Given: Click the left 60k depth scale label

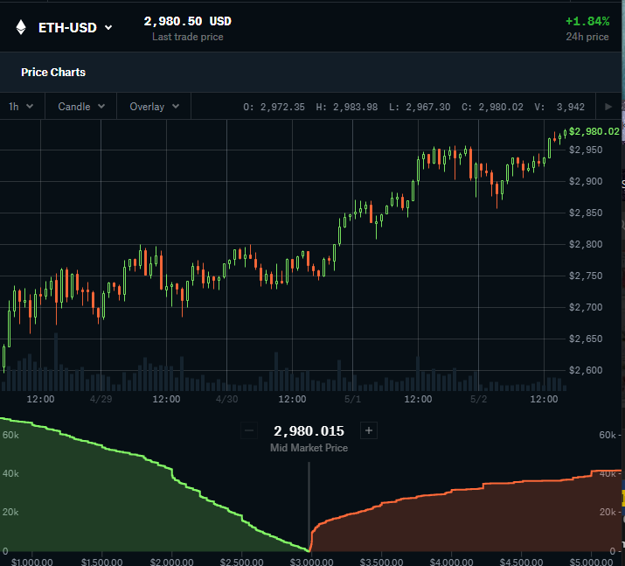Looking at the screenshot, I should [10, 435].
